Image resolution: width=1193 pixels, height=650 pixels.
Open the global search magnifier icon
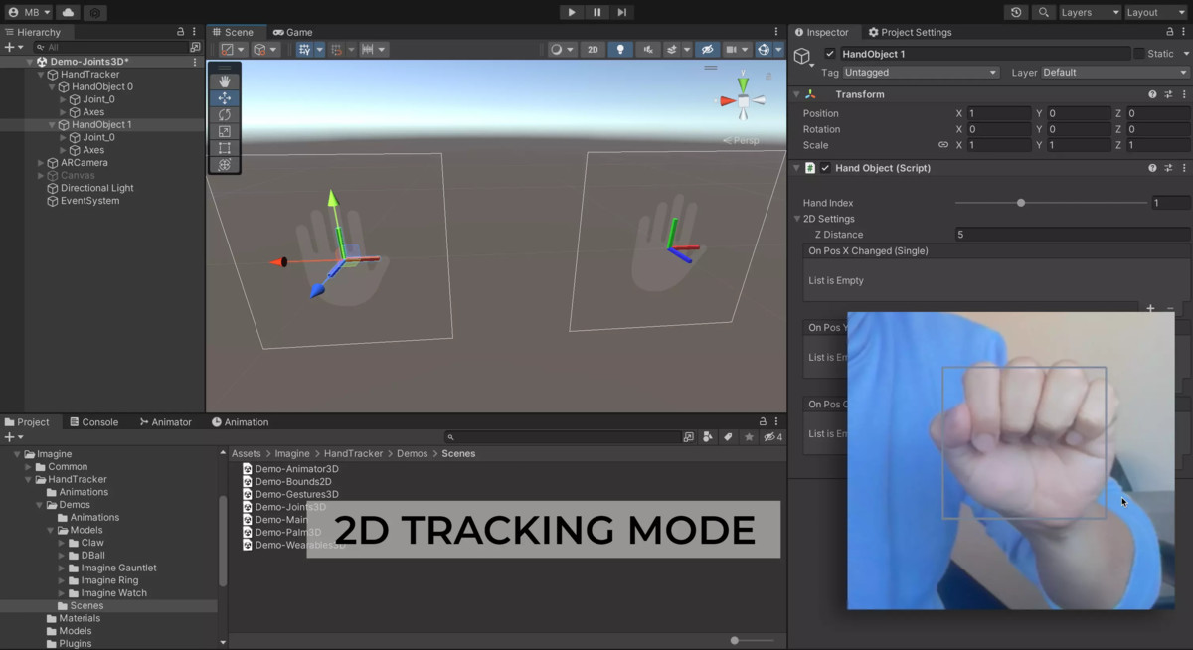coord(1043,12)
